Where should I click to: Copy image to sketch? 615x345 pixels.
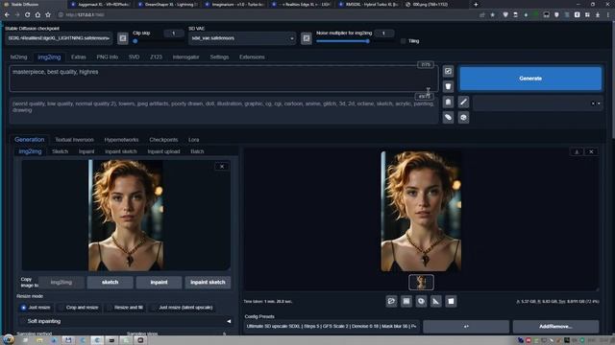coord(110,283)
